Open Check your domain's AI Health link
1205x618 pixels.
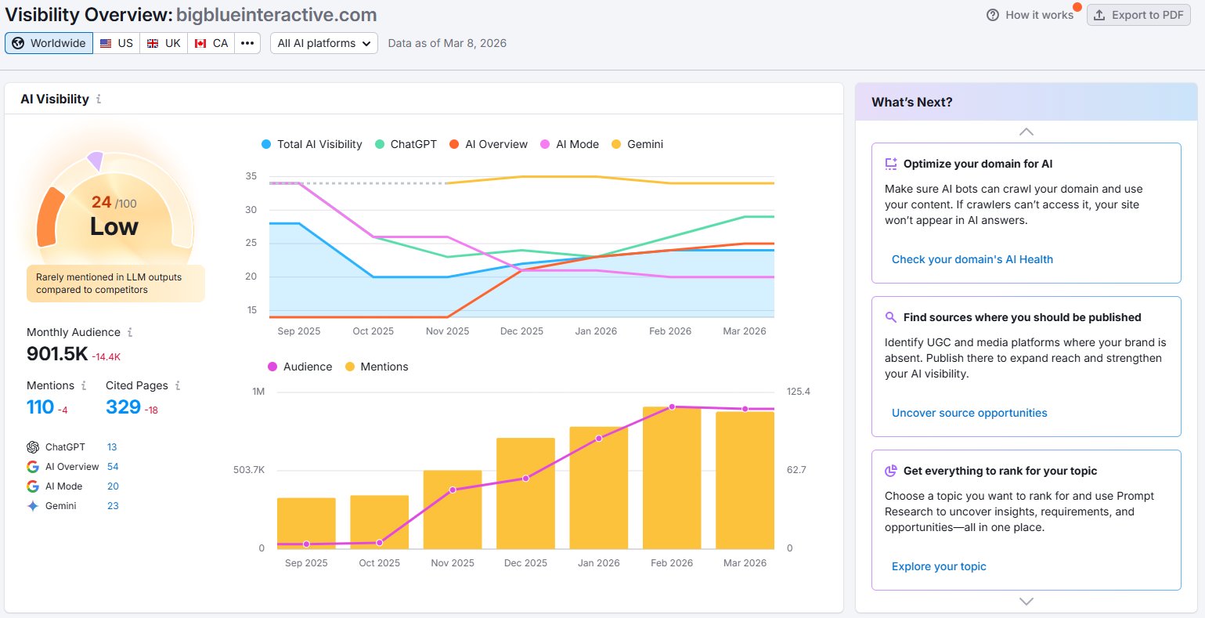[x=972, y=259]
